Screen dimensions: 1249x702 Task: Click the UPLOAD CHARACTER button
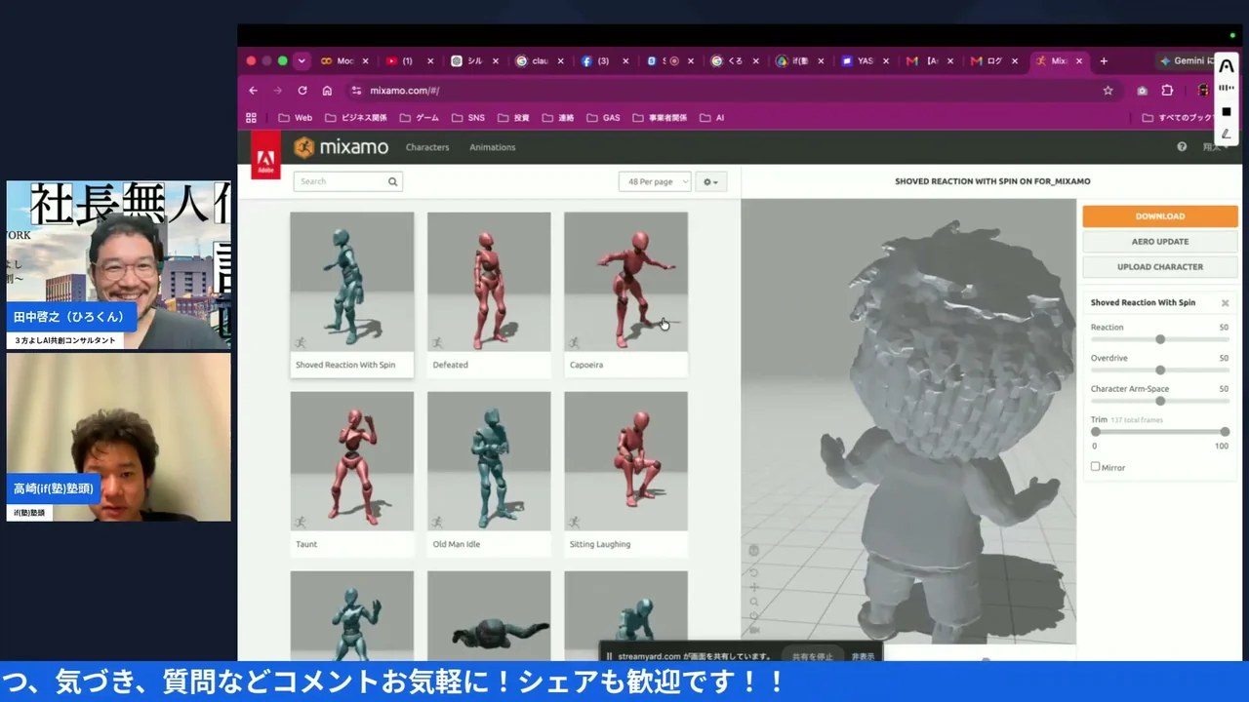pos(1160,266)
